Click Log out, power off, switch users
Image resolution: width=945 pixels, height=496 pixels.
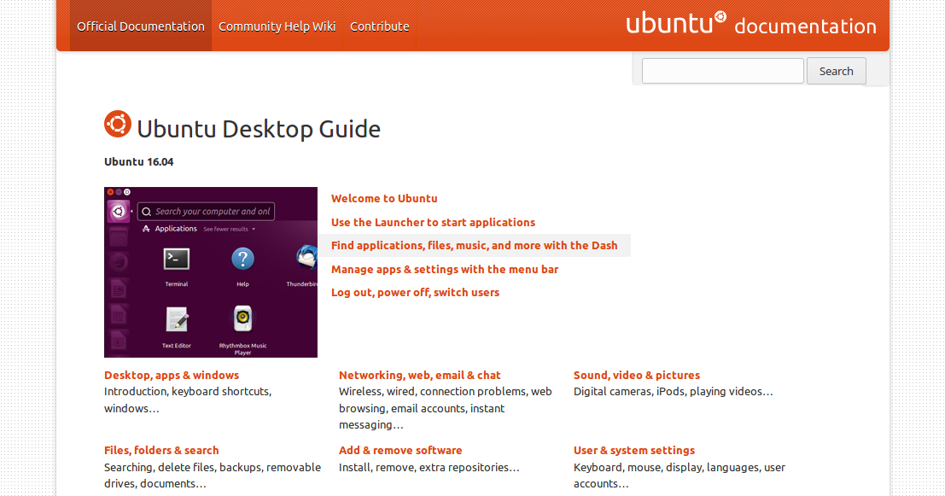pyautogui.click(x=415, y=292)
